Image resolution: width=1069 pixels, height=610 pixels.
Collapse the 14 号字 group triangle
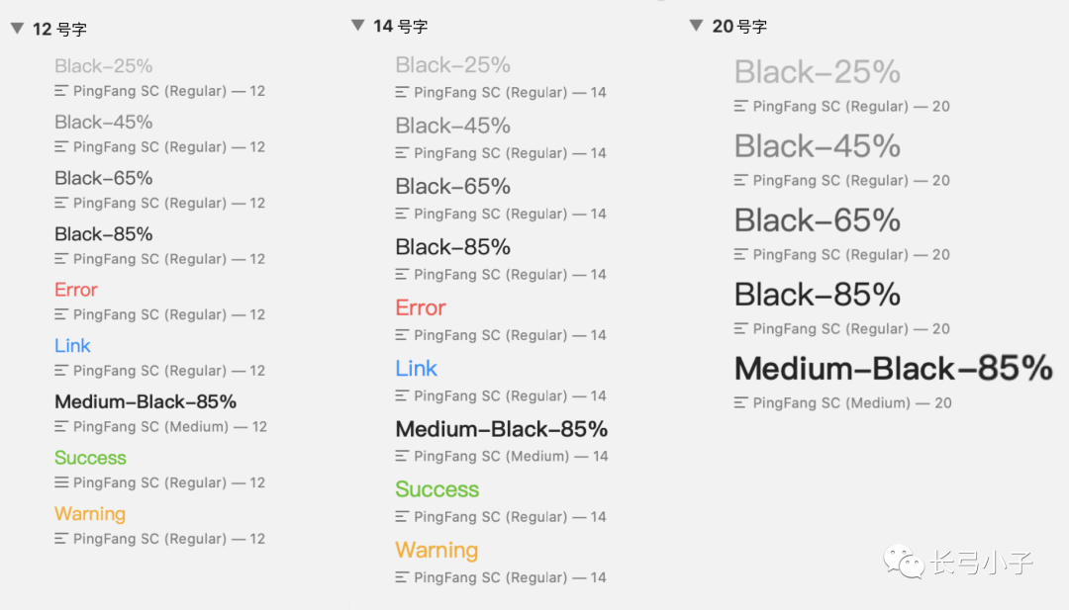point(358,26)
